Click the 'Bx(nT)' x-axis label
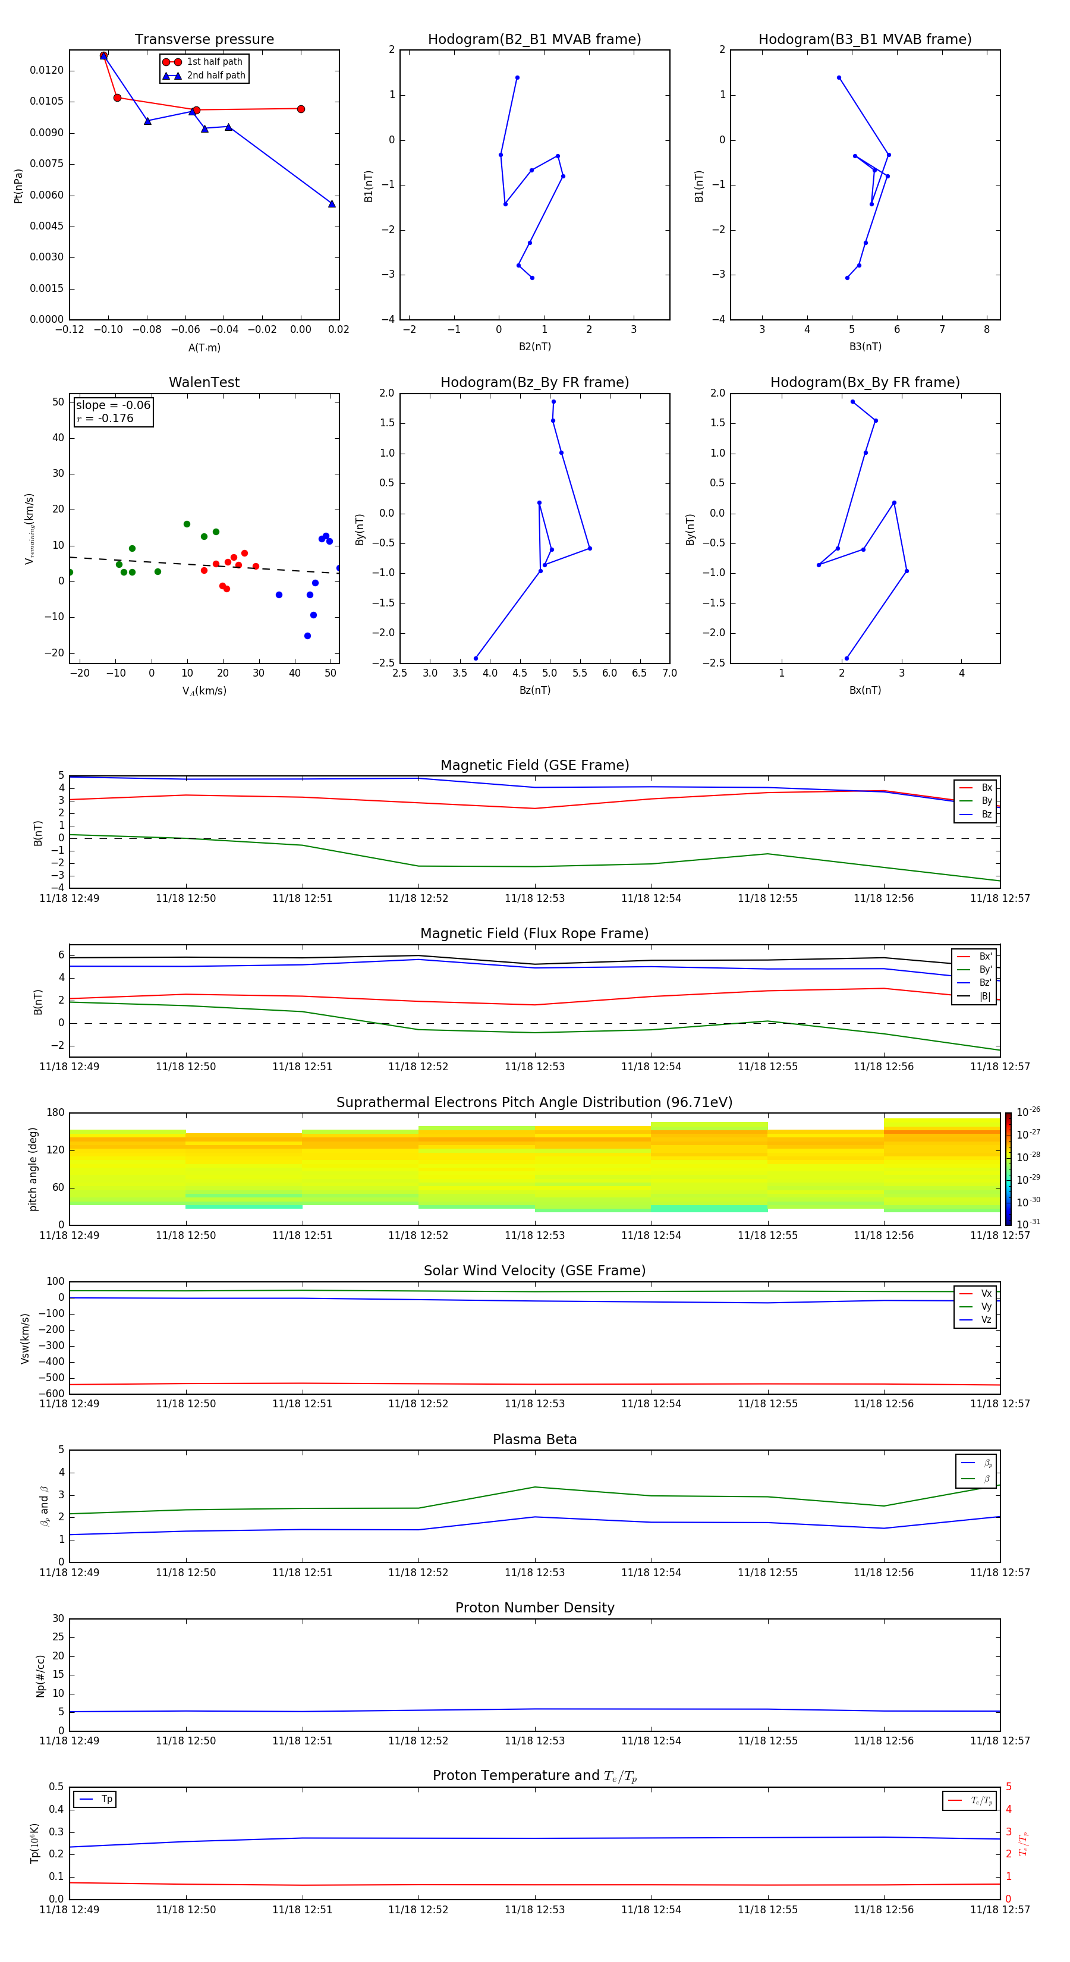The image size is (1070, 1962). click(865, 690)
